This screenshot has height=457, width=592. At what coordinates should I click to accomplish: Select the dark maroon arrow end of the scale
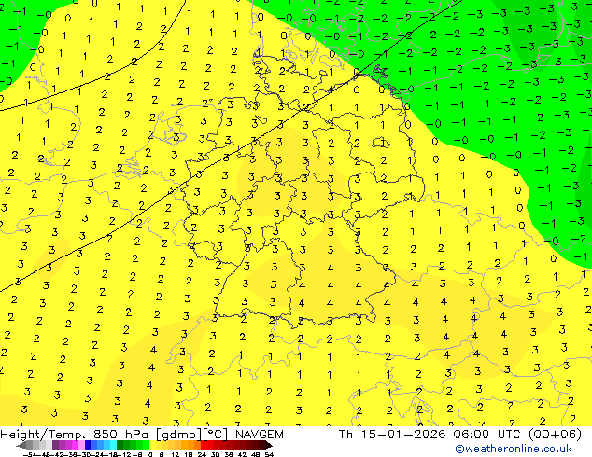[268, 445]
